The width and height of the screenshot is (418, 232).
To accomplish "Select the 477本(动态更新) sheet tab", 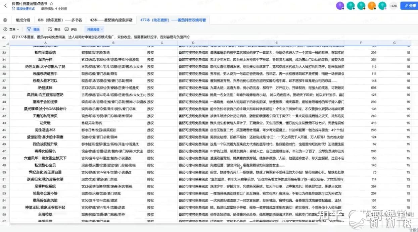I will tap(173, 20).
